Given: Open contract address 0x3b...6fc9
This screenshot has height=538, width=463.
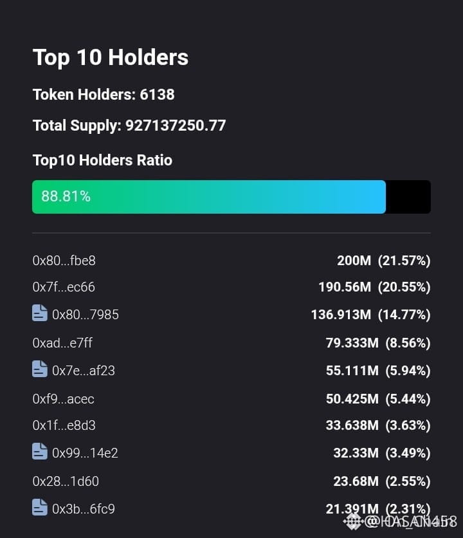Looking at the screenshot, I should [84, 509].
